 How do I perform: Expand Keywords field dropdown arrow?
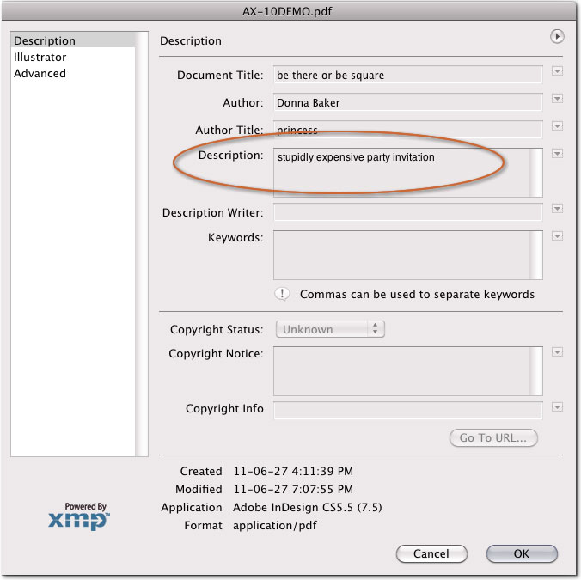click(557, 236)
